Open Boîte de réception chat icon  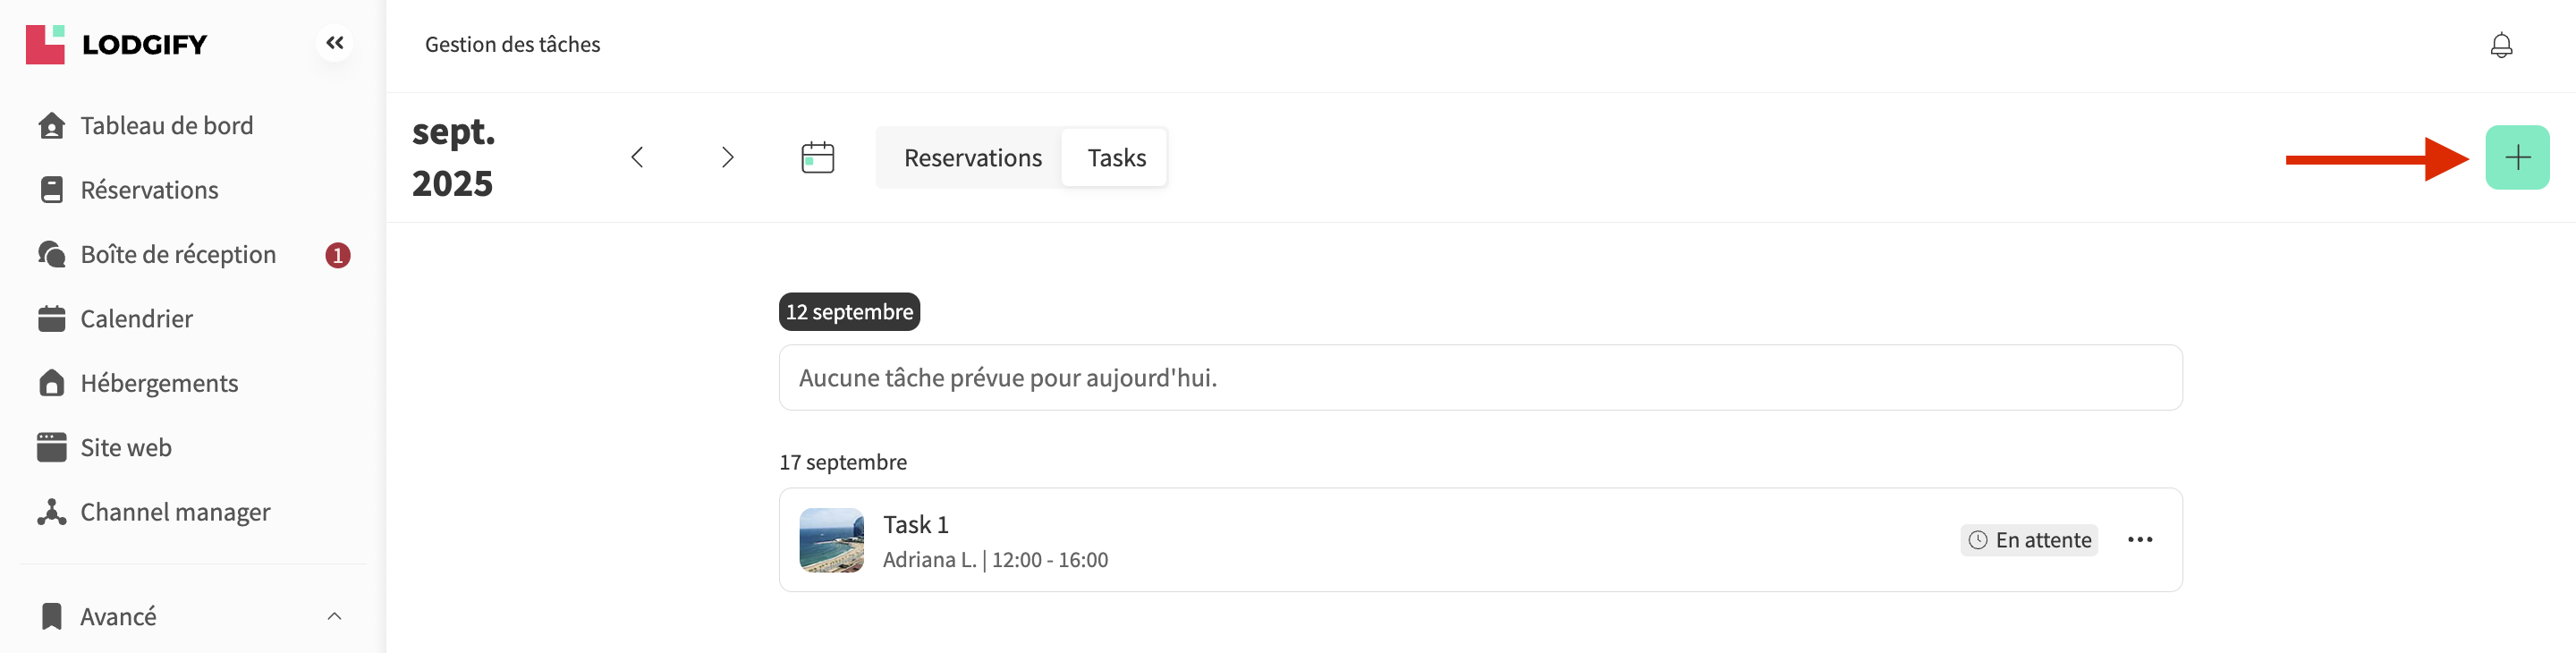click(52, 254)
